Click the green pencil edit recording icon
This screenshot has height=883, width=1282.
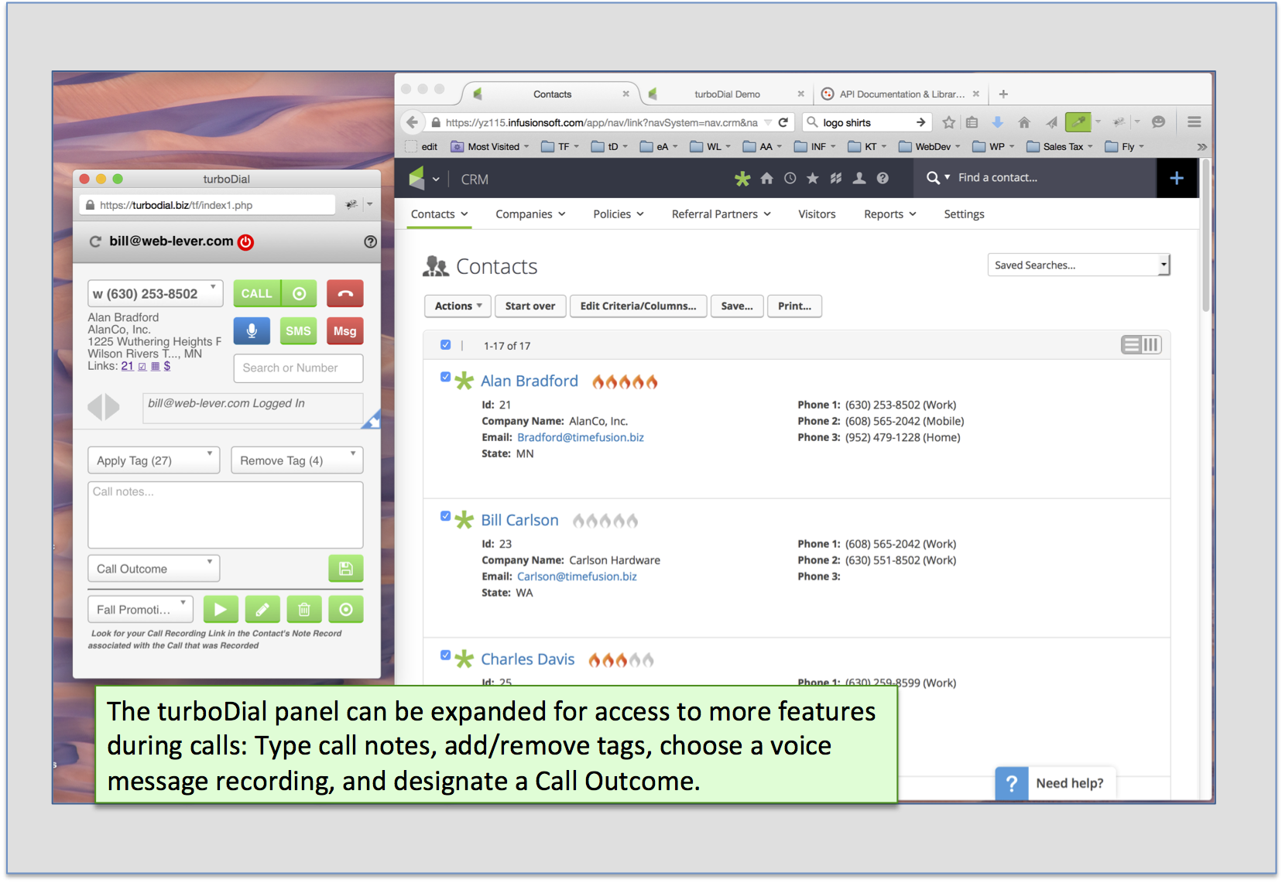(x=262, y=610)
